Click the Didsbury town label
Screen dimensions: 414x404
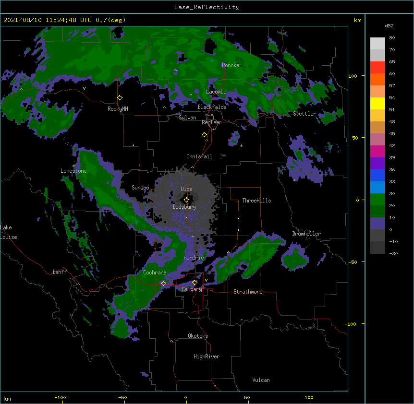[184, 207]
